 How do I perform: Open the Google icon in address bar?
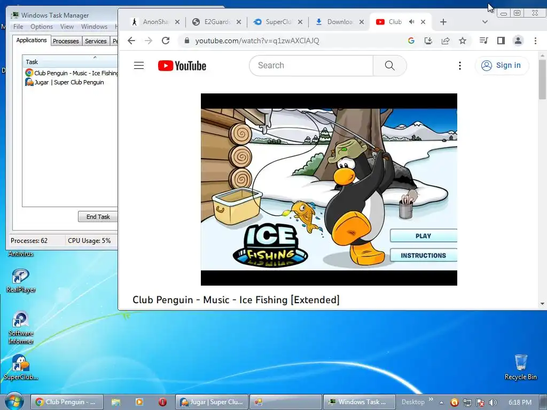click(x=411, y=41)
